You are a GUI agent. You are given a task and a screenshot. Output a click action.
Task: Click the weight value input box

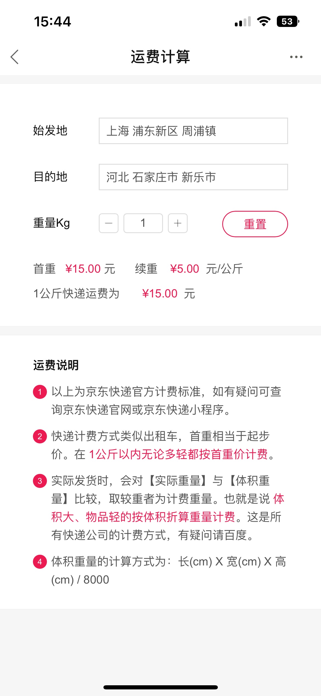pos(143,223)
